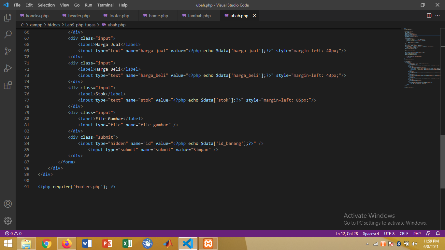
Task: Click the editor vertical scrollbar thumb
Action: [x=443, y=161]
